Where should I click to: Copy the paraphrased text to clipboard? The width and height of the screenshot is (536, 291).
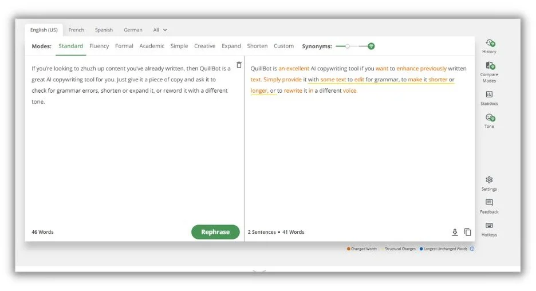(468, 232)
